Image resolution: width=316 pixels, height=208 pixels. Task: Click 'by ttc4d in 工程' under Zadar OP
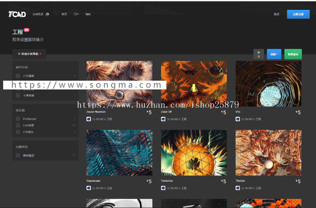pos(177,119)
